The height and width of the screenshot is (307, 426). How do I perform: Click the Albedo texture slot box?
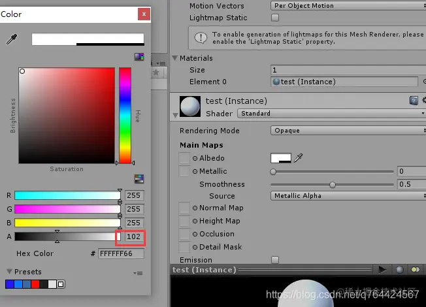[184, 158]
